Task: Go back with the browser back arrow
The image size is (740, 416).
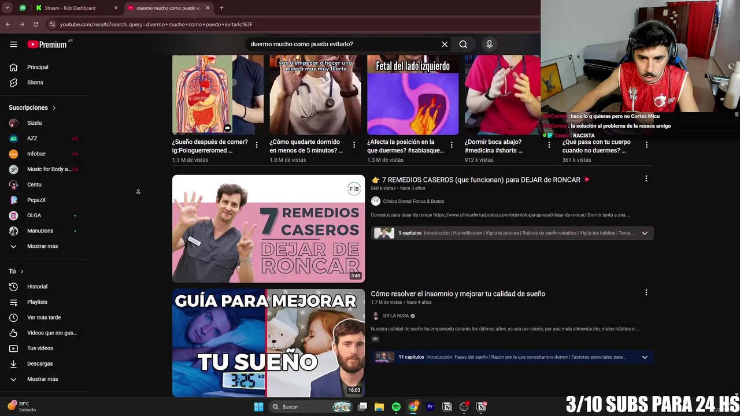Action: (8, 24)
